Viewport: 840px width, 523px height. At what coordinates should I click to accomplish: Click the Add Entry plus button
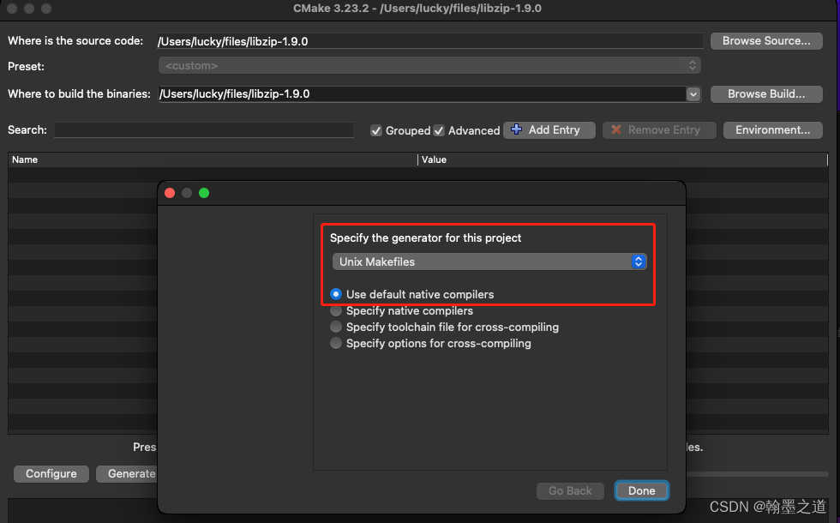[549, 130]
